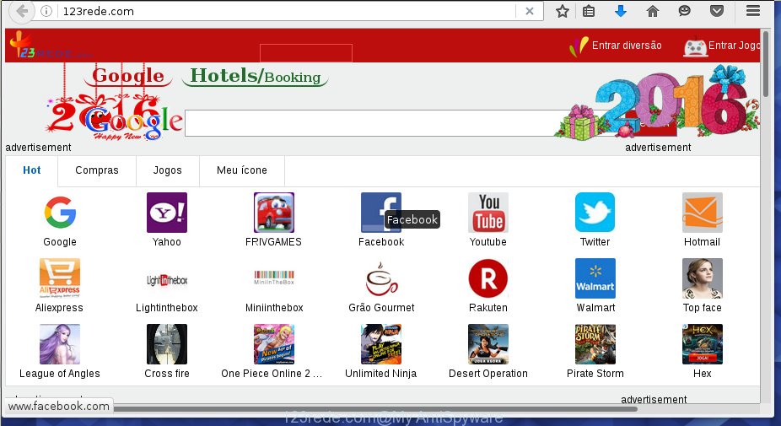781x426 pixels.
Task: Show bookmarks list icon in toolbar
Action: 589,11
